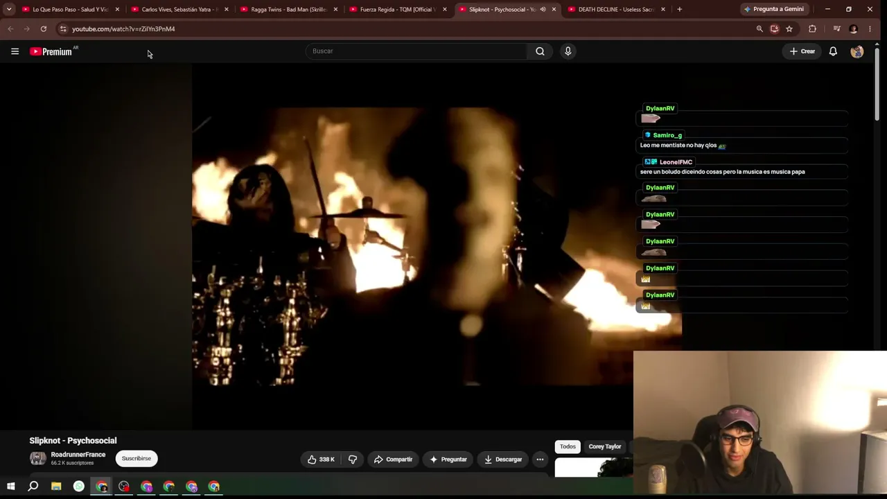Click the 66.2 K suscriptores count text

pyautogui.click(x=72, y=463)
